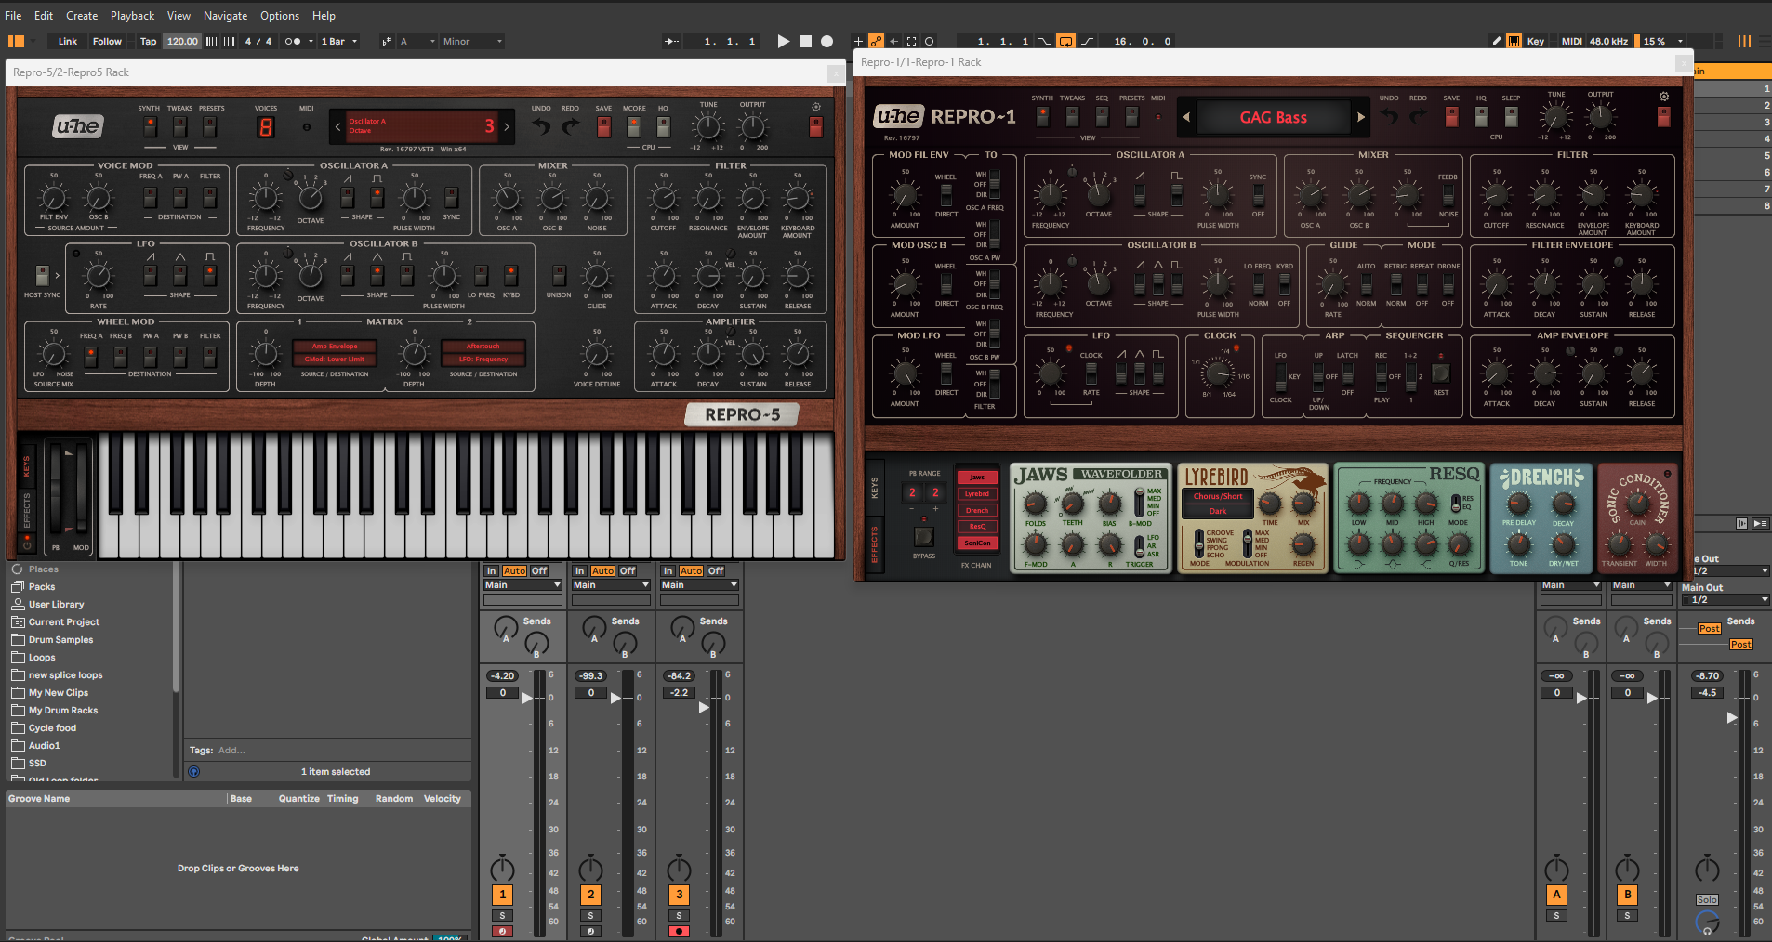Image resolution: width=1772 pixels, height=942 pixels.
Task: Enable the Draw Mode pencil icon
Action: coord(1496,41)
